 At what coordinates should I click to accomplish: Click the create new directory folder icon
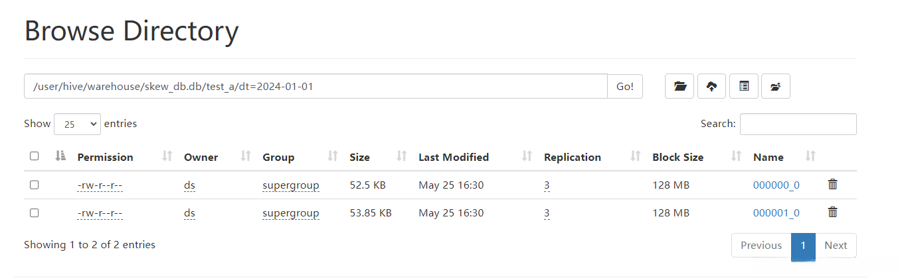679,86
